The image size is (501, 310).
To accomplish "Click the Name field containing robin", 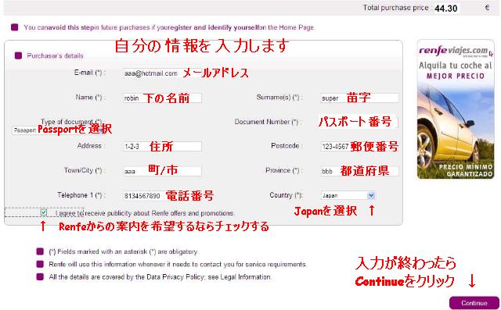I will point(162,98).
